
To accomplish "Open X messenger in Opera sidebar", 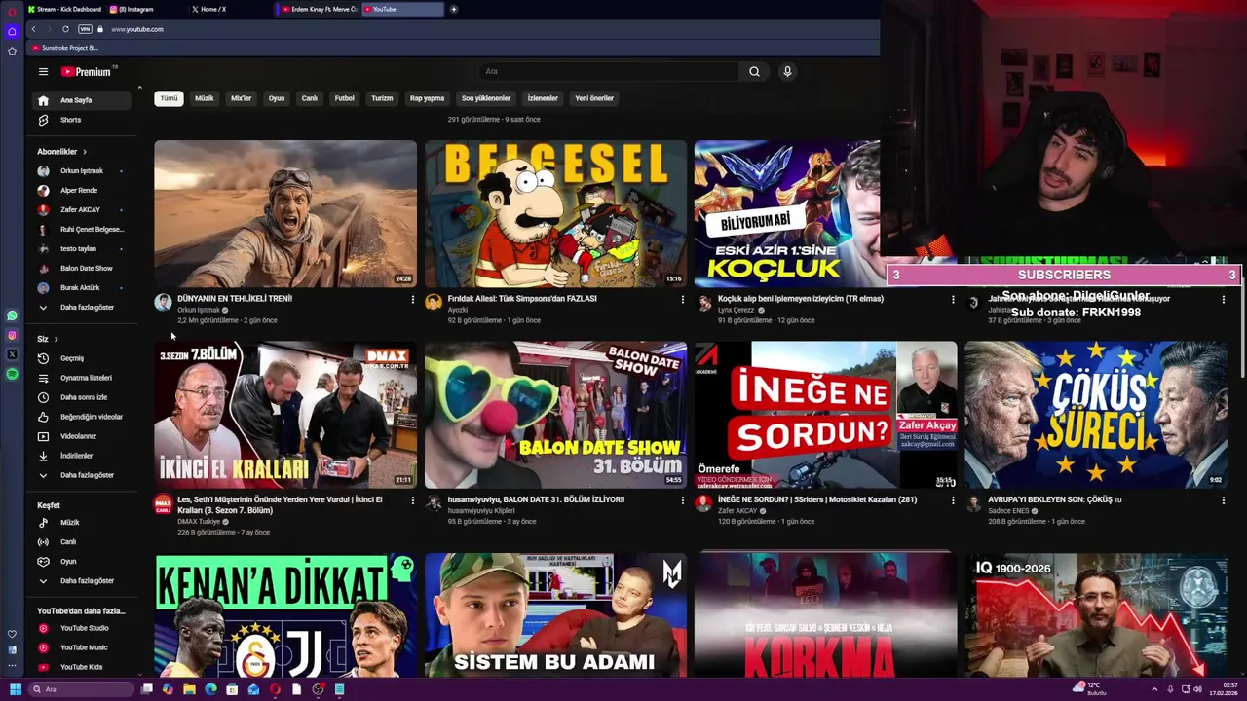I will coord(12,354).
